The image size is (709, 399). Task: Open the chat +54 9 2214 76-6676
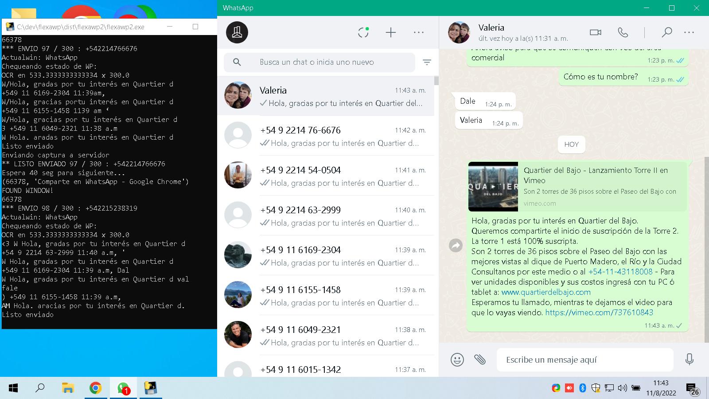pos(326,136)
